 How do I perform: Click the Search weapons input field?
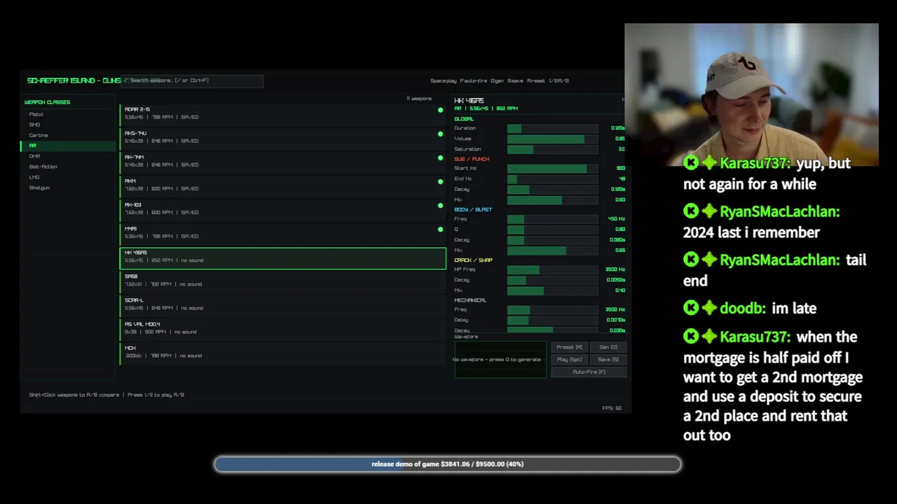[193, 80]
